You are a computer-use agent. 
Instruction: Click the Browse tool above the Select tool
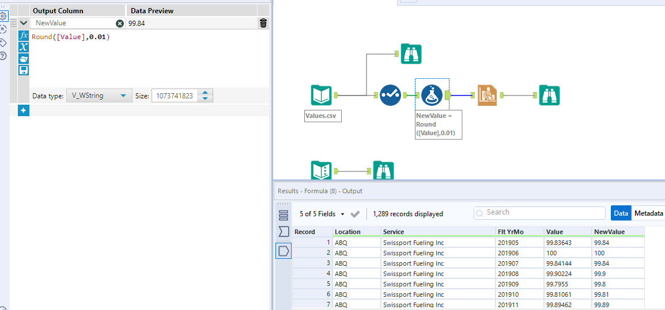coord(411,53)
